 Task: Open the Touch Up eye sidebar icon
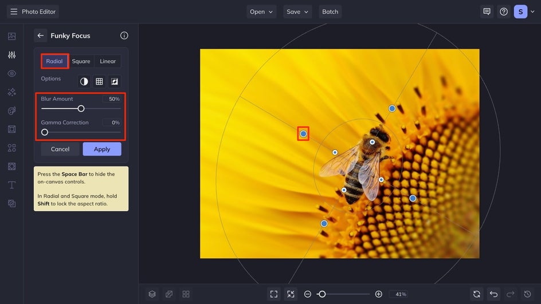(x=11, y=73)
